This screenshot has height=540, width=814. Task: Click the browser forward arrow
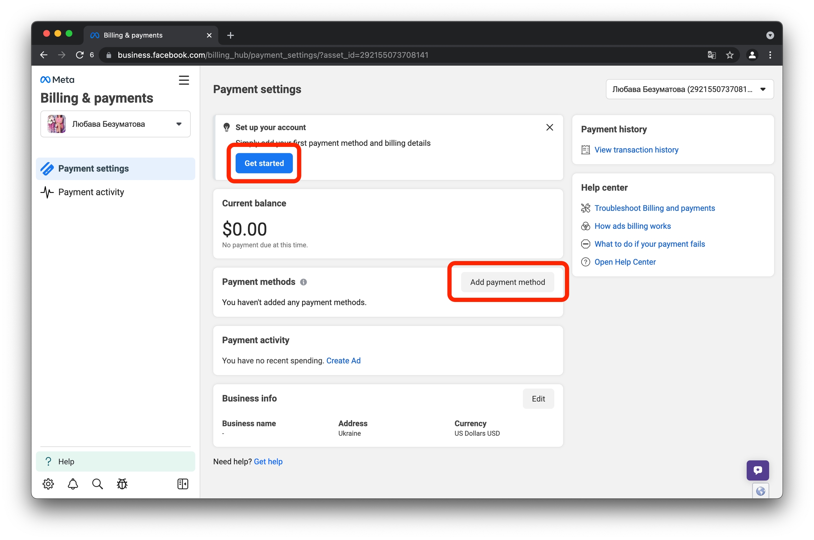[61, 55]
